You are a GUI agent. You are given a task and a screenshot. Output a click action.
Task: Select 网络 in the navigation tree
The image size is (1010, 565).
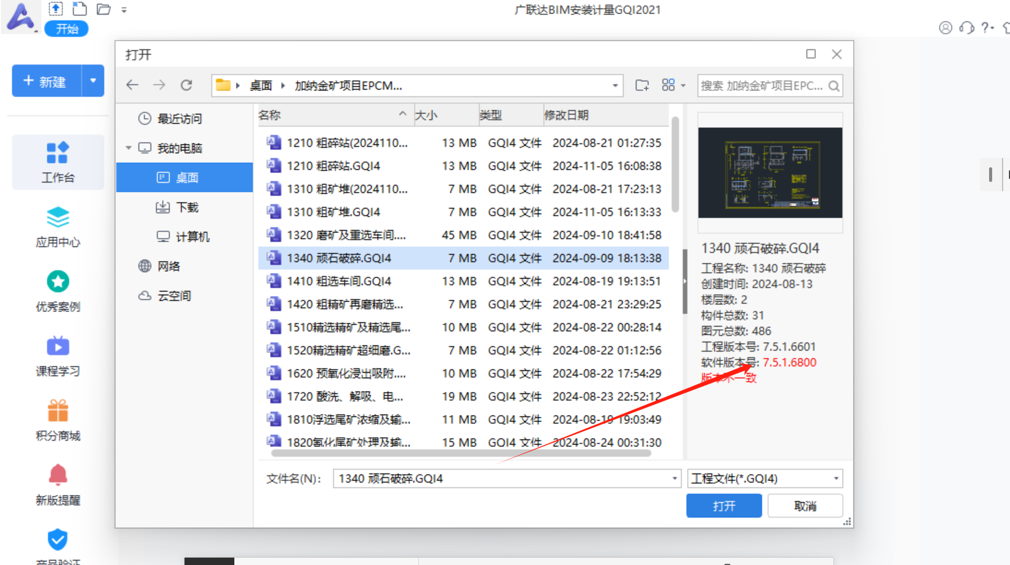[x=185, y=266]
